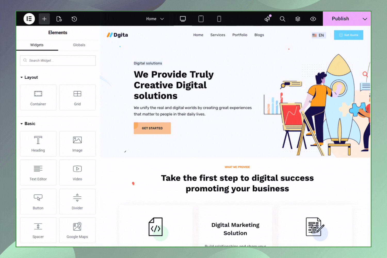Collapse the Layout section
This screenshot has height=258, width=387.
29,77
